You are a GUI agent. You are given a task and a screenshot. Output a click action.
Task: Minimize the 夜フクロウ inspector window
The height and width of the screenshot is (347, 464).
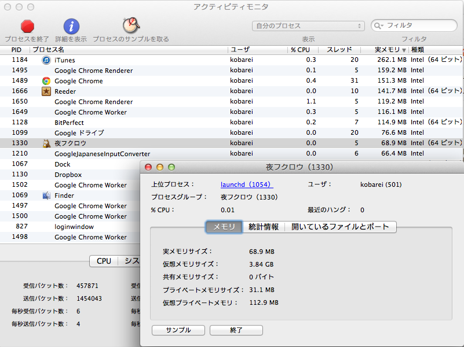[x=160, y=168]
